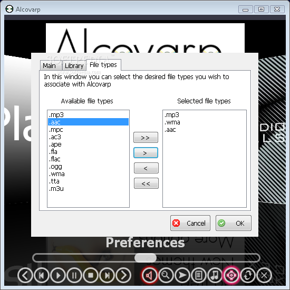Start playback with the Play button
This screenshot has height=290, width=290.
pyautogui.click(x=58, y=275)
